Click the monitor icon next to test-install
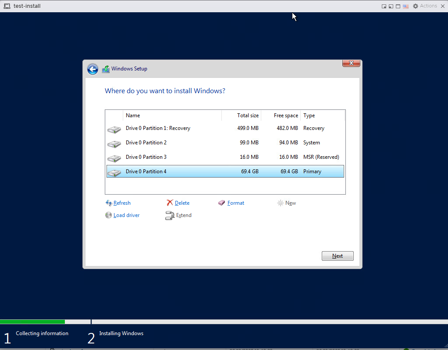 tap(7, 6)
